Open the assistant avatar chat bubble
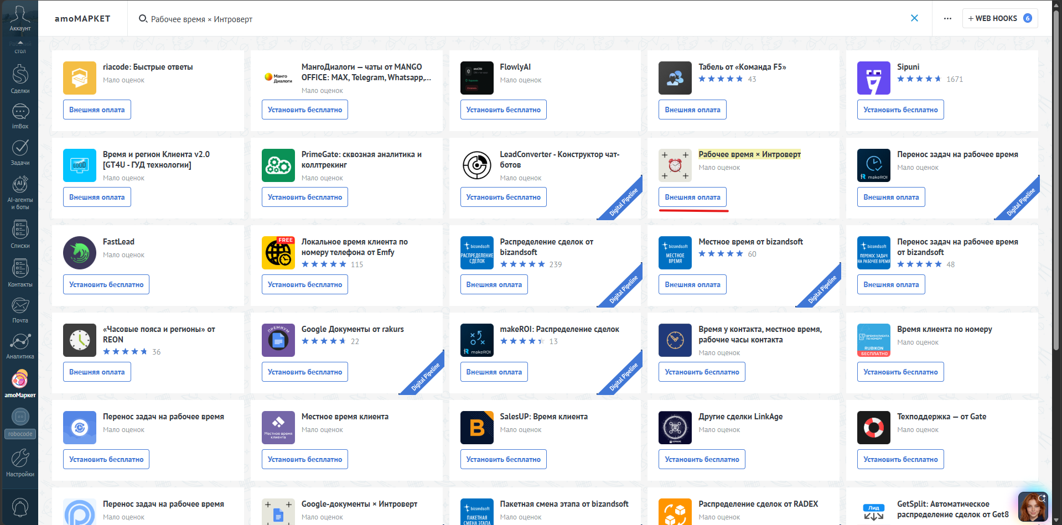This screenshot has width=1062, height=525. (x=1033, y=506)
